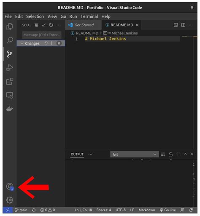This screenshot has width=200, height=216.
Task: Open errors and warnings count in status bar
Action: 48,210
